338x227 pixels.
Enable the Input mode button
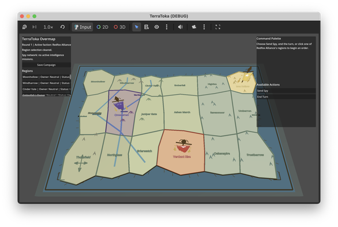82,27
